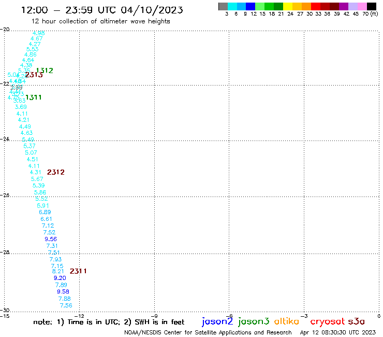The image size is (383, 337).
Task: Click the dark red time label 2312
Action: click(56, 172)
